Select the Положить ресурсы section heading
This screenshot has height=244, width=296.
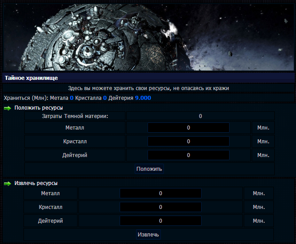coord(39,108)
